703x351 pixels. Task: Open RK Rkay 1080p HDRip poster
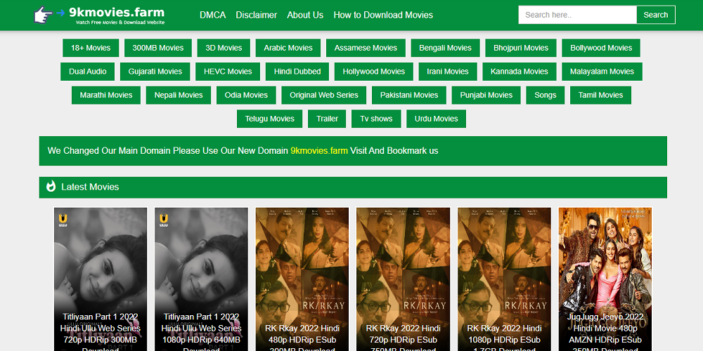click(504, 279)
